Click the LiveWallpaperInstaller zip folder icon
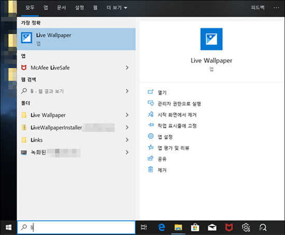This screenshot has height=235, width=285. click(24, 128)
